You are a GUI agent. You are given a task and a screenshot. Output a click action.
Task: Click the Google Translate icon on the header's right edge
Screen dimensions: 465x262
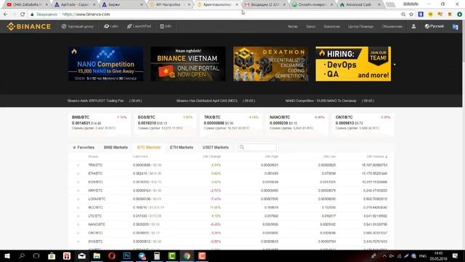456,27
